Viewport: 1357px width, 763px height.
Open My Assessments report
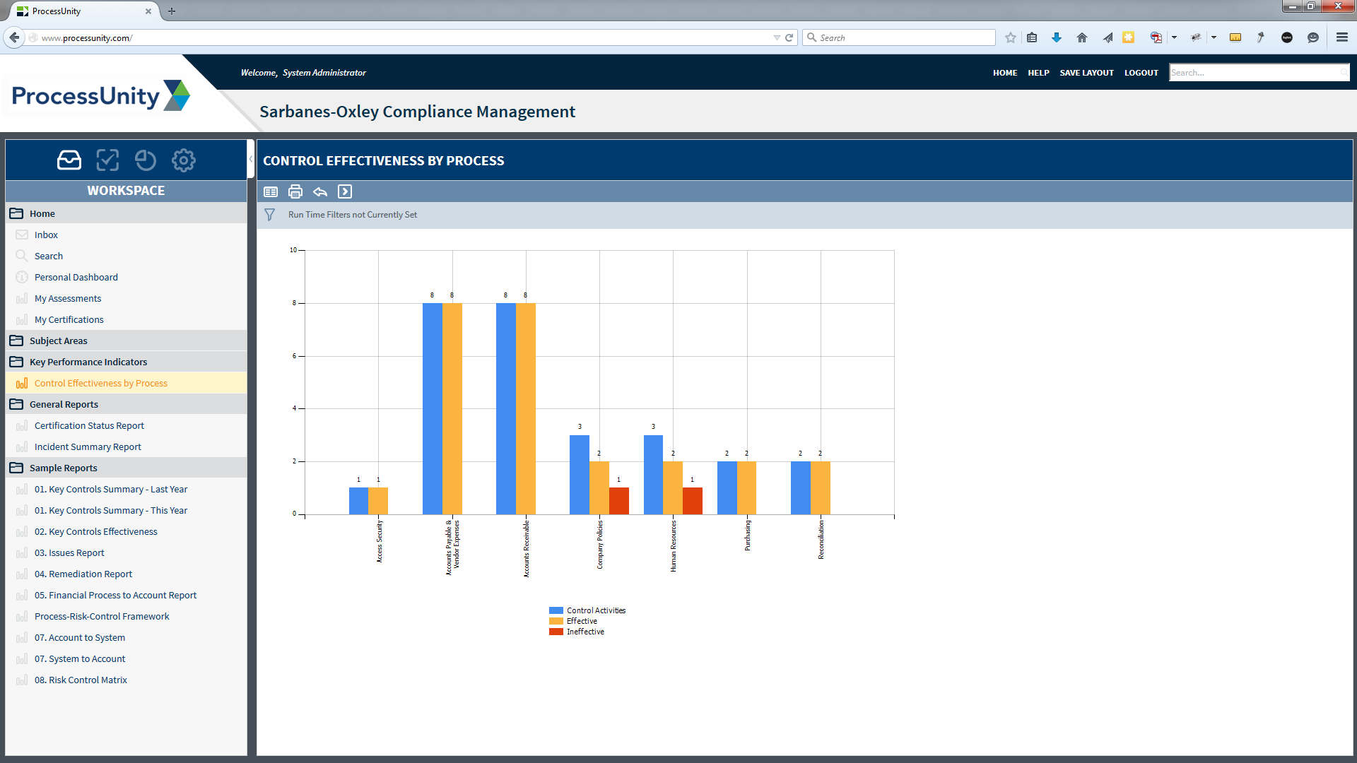tap(68, 298)
